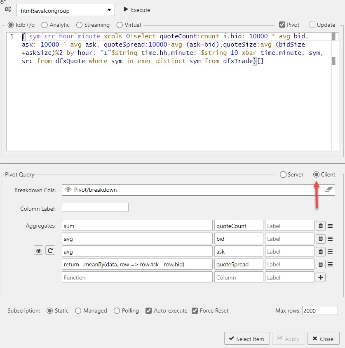Add a new aggregate with the plus icon
The image size is (345, 348).
point(320,277)
